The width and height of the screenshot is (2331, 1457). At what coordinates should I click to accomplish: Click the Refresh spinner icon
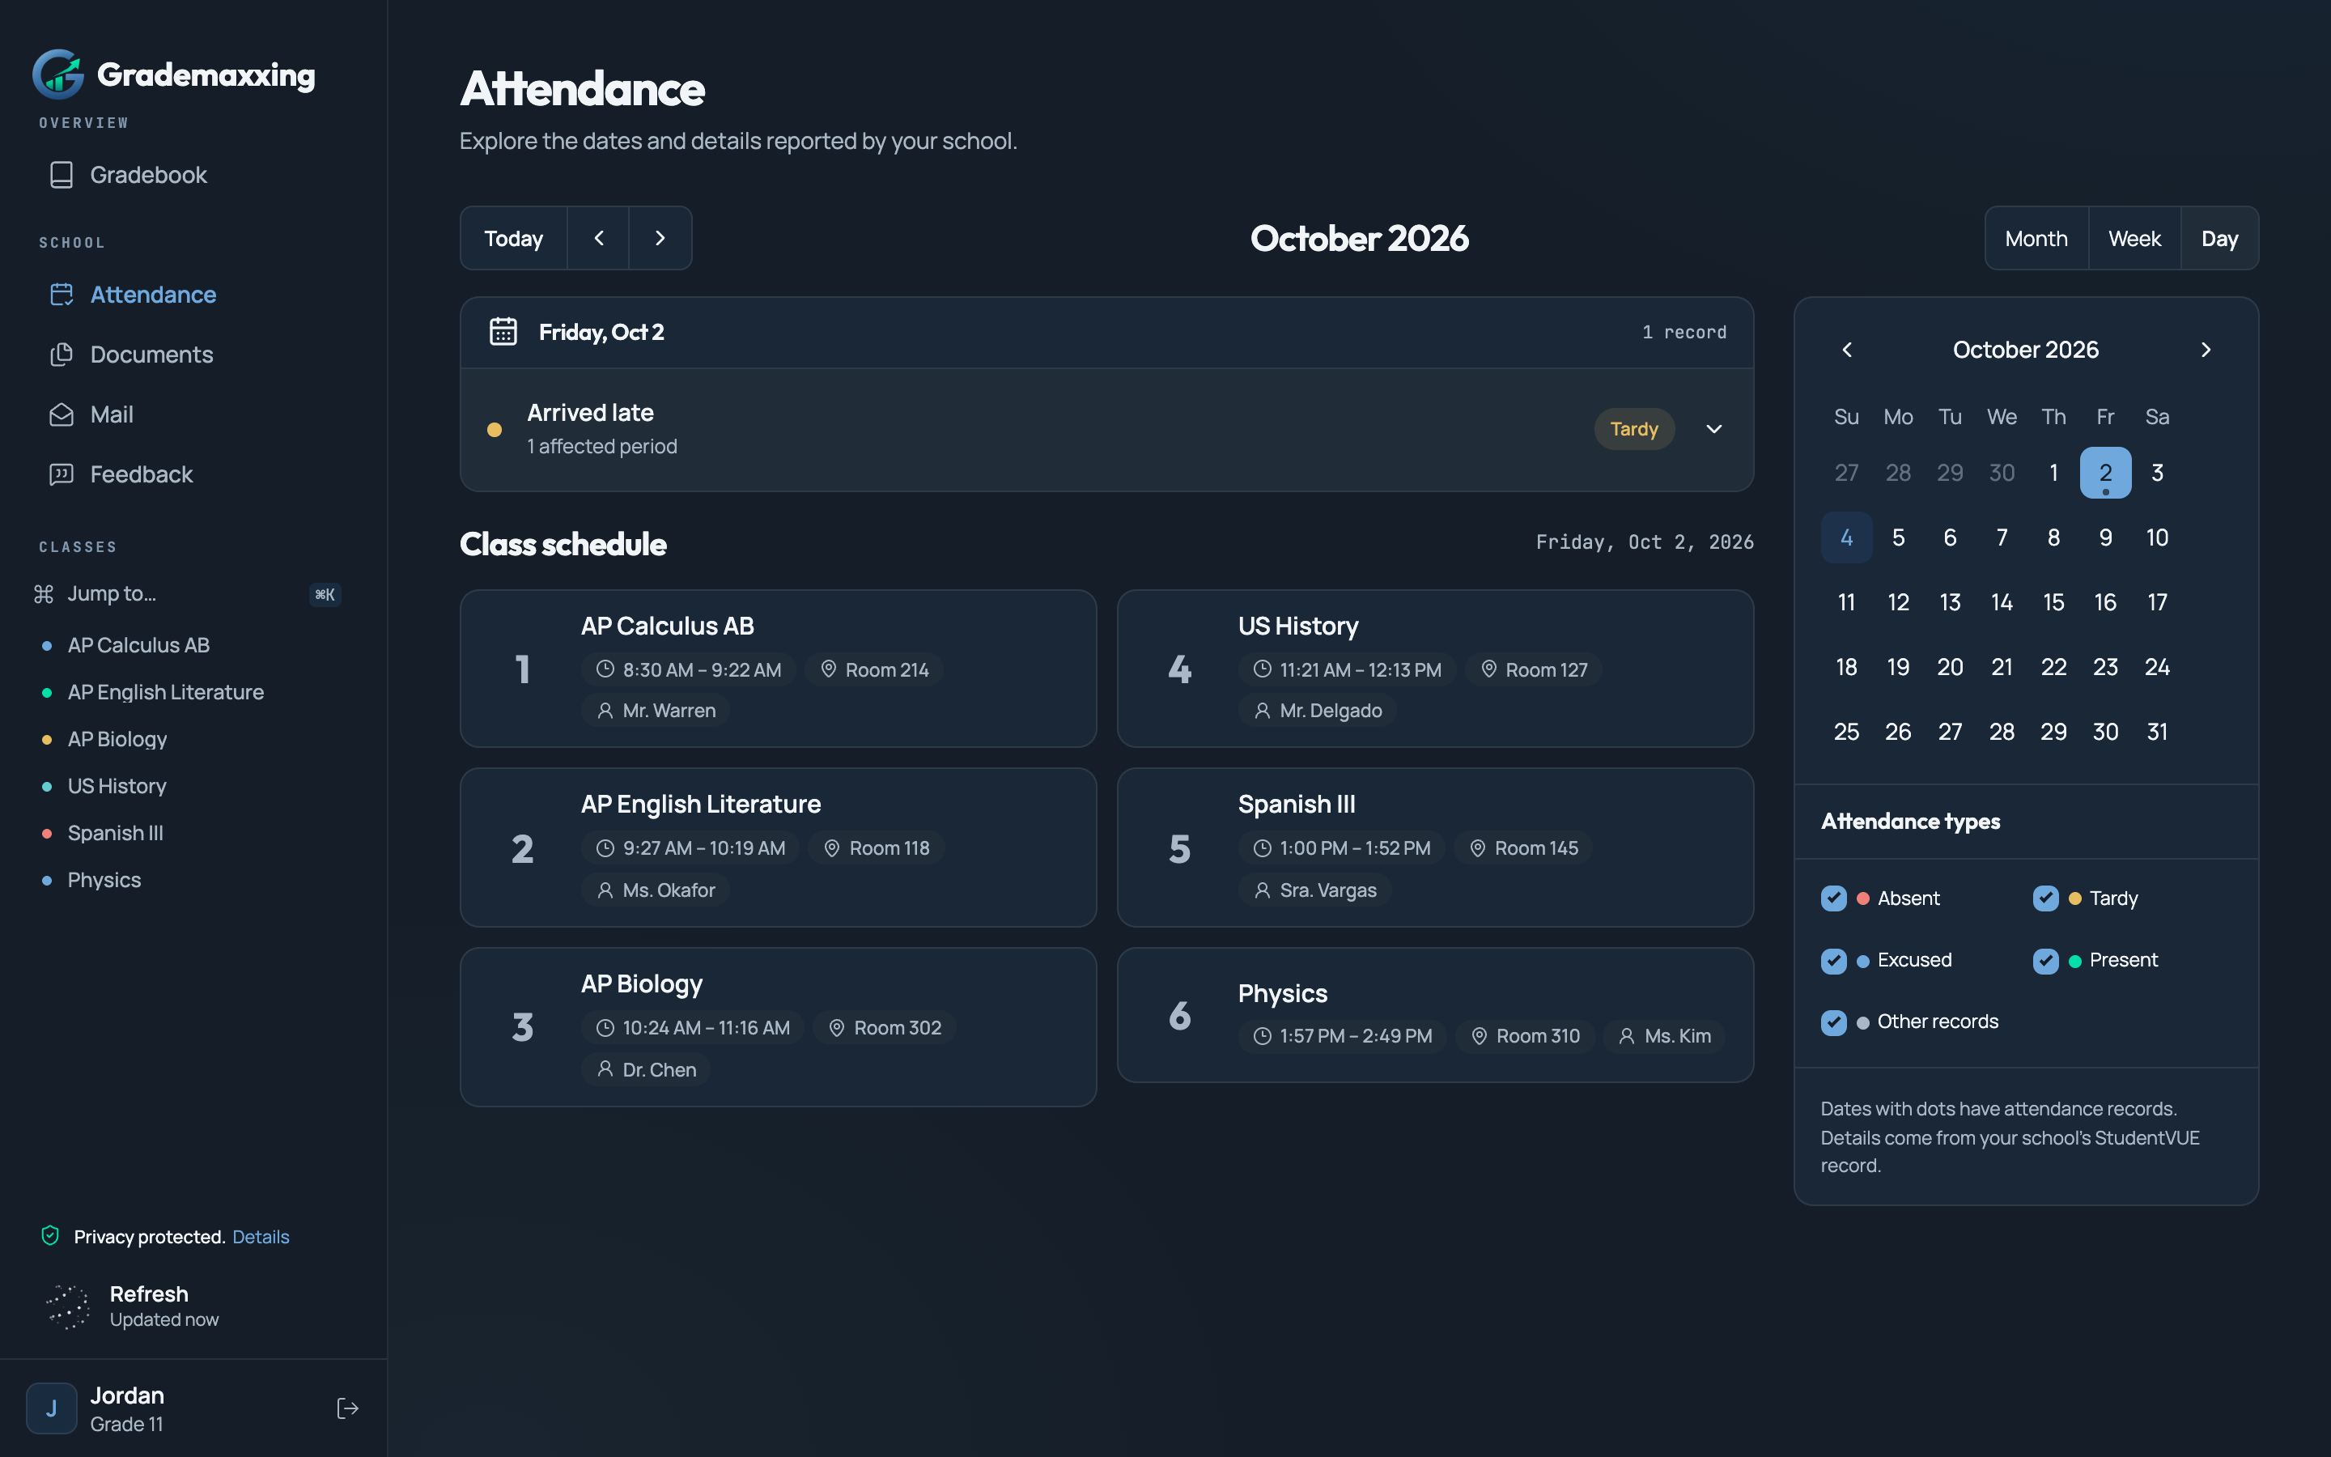tap(68, 1306)
